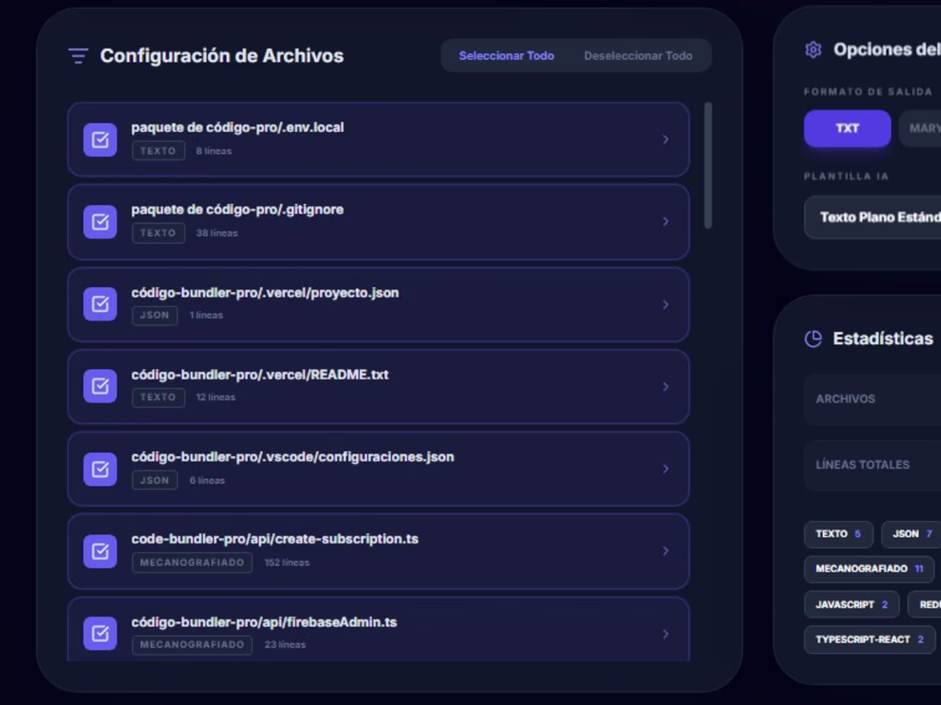Click the Seleccionar Todo button
This screenshot has width=941, height=705.
[x=506, y=55]
